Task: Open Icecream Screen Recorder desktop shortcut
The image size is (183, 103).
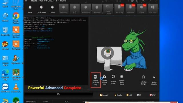Action: pyautogui.click(x=16, y=32)
